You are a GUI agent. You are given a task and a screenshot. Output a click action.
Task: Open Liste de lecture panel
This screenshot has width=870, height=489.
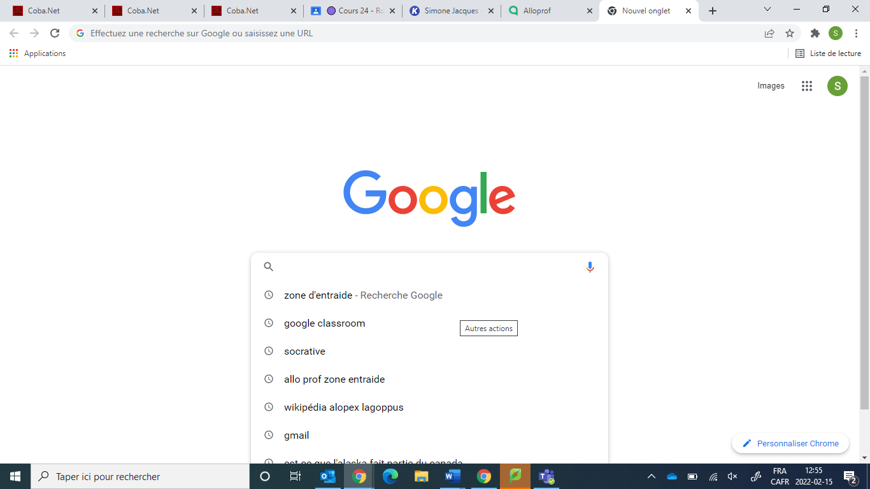click(828, 53)
